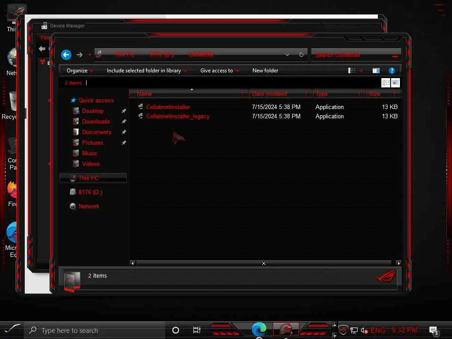Click the 9:32 PM taskbar clock
The height and width of the screenshot is (339, 452).
point(404,330)
